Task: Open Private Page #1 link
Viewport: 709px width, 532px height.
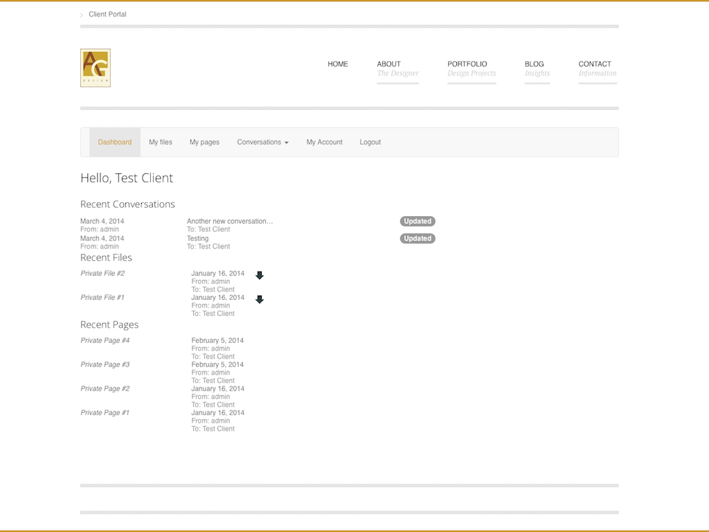Action: (x=105, y=413)
